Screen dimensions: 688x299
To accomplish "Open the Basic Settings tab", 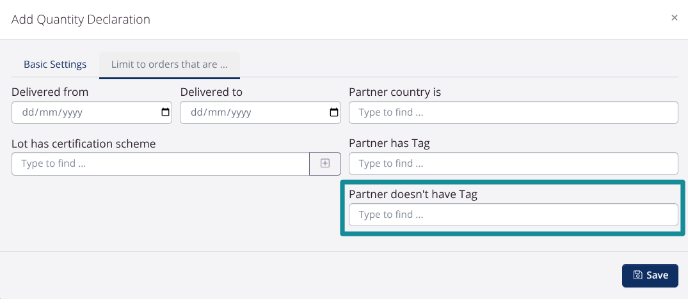I will [x=55, y=65].
